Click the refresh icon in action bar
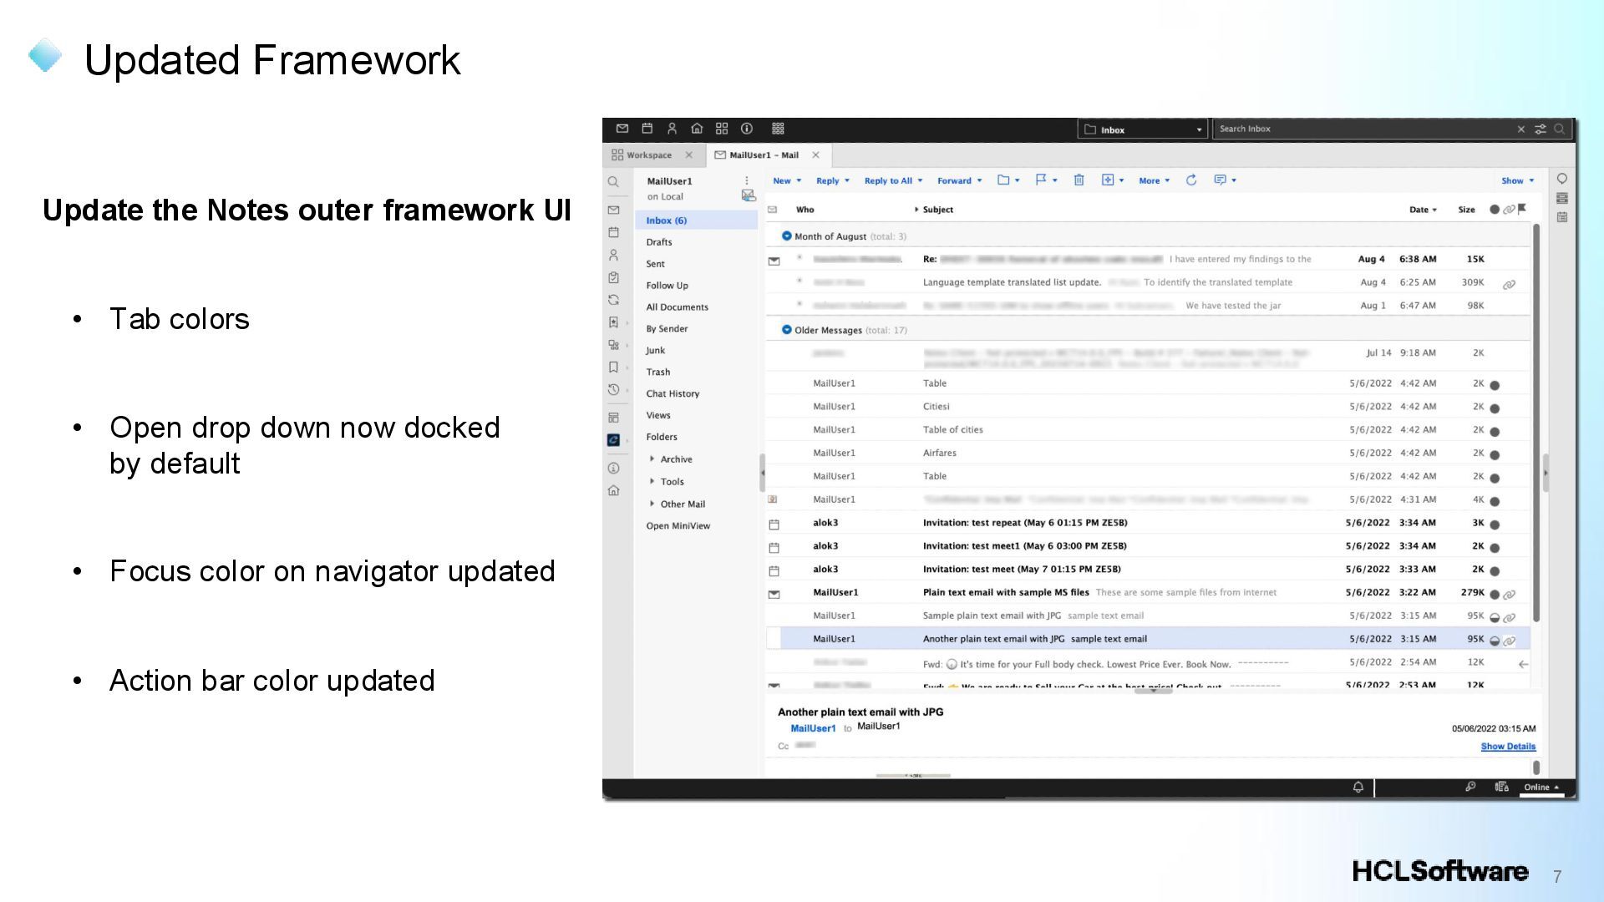 click(1191, 180)
